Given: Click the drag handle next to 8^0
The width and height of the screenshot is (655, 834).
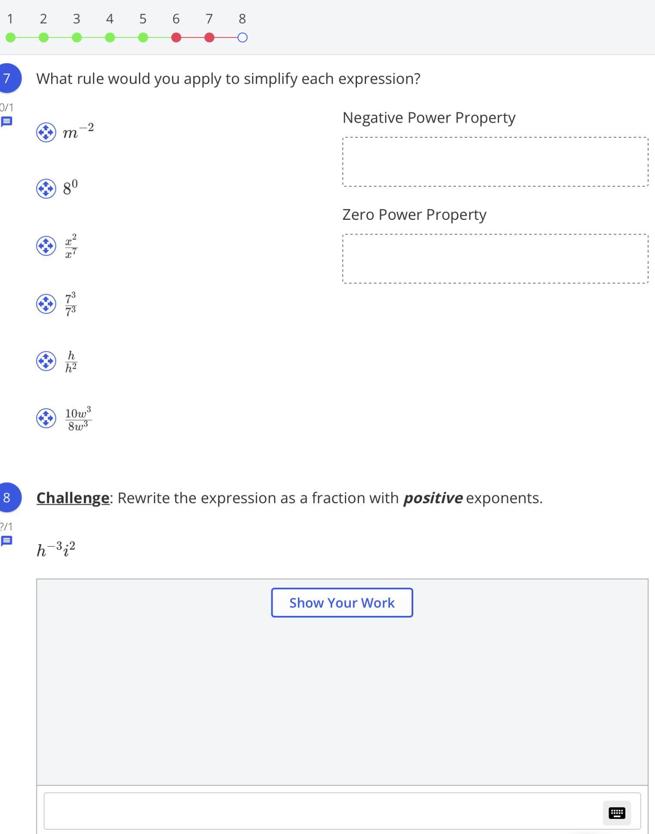Looking at the screenshot, I should 46,189.
